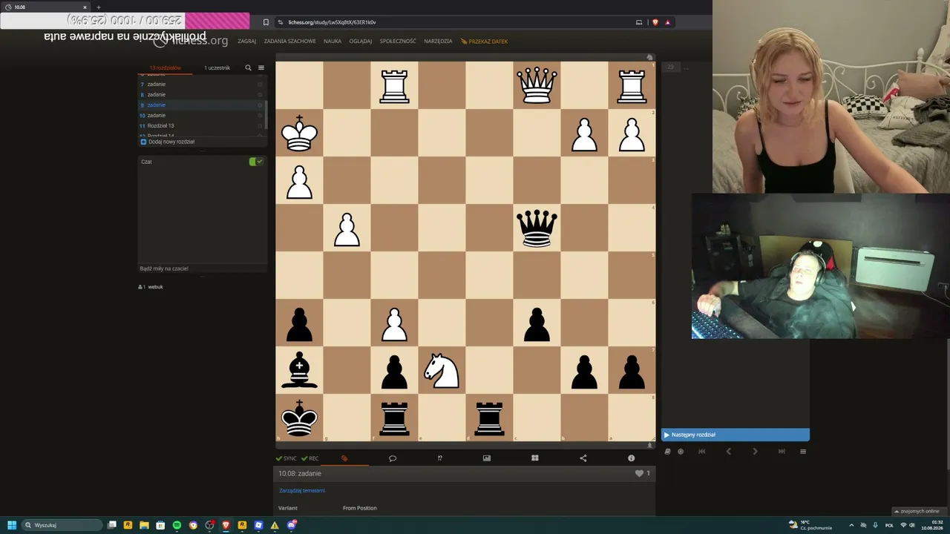Like the study with the heart icon
Viewport: 950px width, 534px height.
(639, 473)
